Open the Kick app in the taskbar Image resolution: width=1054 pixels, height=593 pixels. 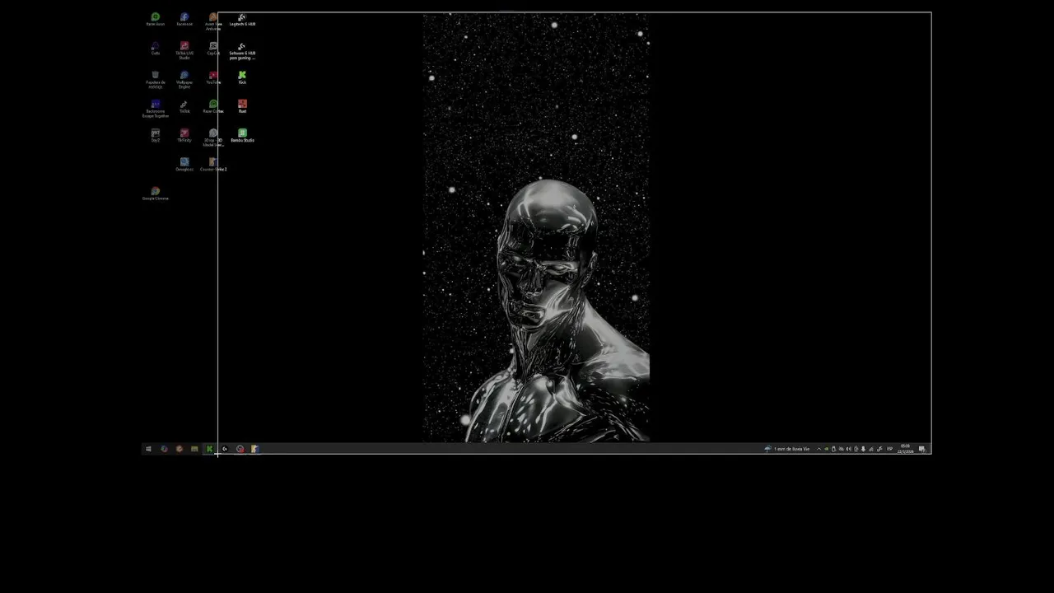tap(209, 449)
